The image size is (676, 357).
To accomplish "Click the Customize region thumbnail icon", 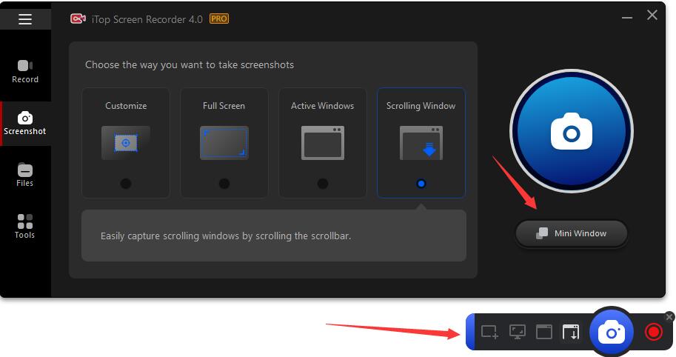I will click(125, 143).
